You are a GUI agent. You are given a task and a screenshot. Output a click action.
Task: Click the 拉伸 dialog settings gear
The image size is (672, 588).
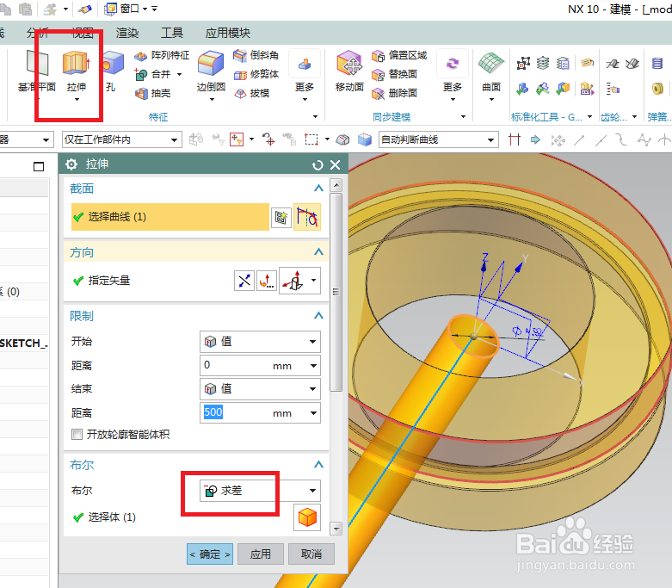coord(71,164)
